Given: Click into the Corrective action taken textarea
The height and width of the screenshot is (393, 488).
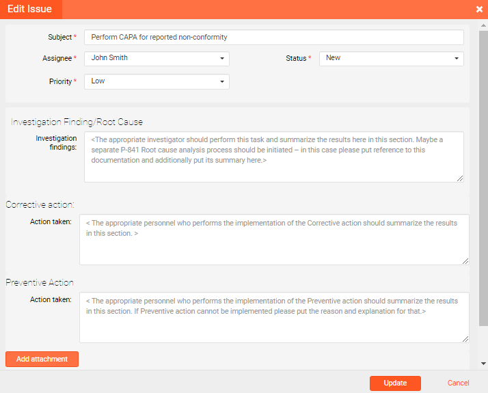Looking at the screenshot, I should [x=273, y=239].
